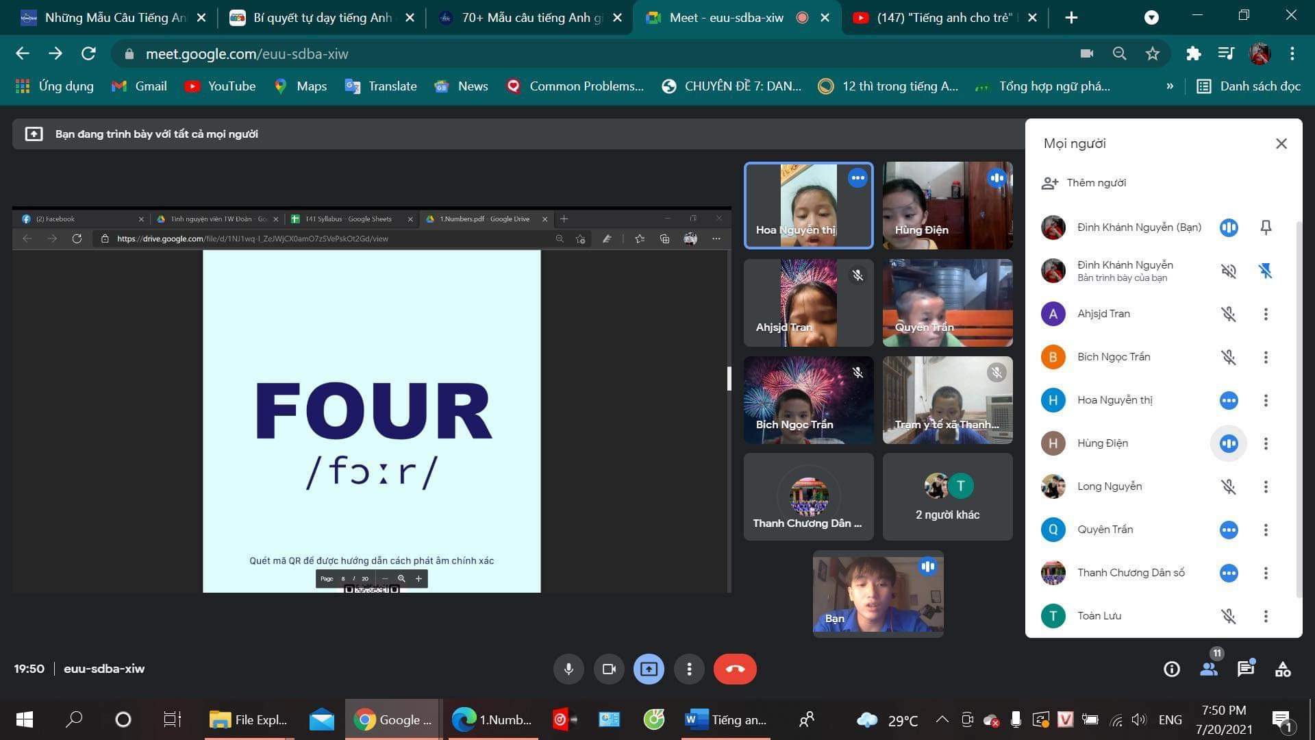Open the chat with everyone panel
Image resolution: width=1315 pixels, height=740 pixels.
tap(1245, 669)
